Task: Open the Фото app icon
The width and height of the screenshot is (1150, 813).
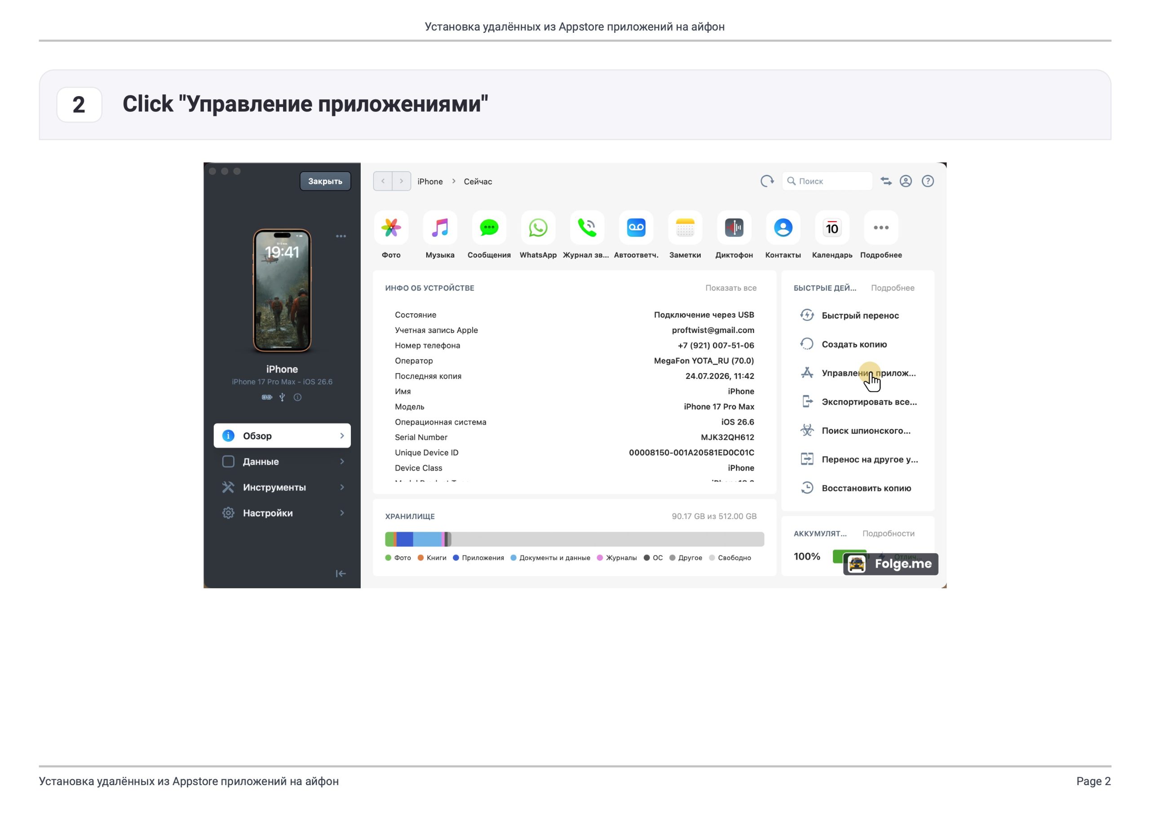Action: 391,227
